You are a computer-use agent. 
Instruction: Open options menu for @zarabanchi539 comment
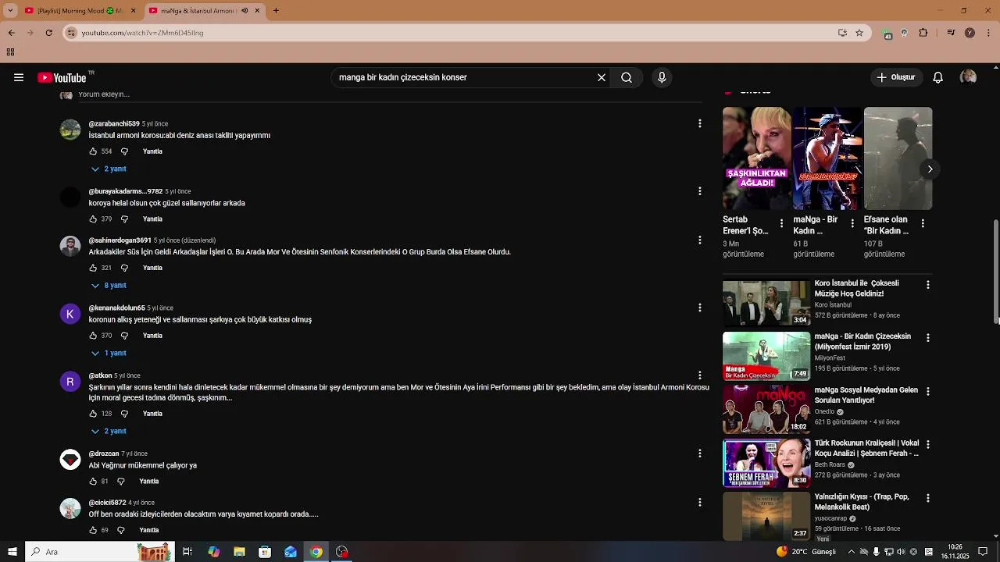coord(700,123)
